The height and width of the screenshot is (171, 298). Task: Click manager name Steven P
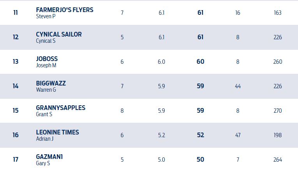(x=46, y=16)
